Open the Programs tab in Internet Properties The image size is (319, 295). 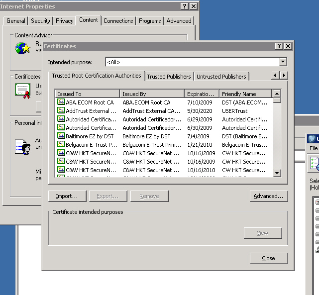(150, 21)
